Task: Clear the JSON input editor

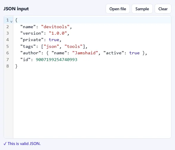Action: tap(163, 9)
